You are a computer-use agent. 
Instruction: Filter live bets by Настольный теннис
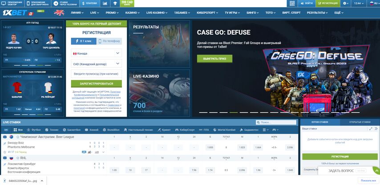tap(138, 130)
